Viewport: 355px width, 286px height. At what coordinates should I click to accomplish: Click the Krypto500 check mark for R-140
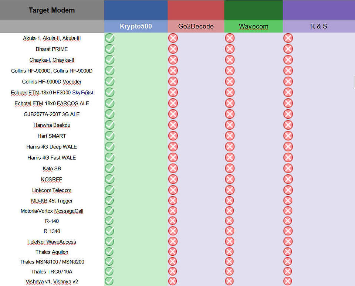109,221
